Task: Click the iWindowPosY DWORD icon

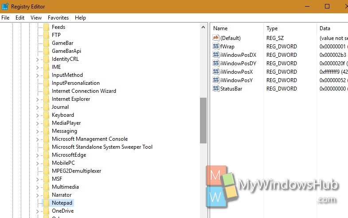Action: (216, 80)
